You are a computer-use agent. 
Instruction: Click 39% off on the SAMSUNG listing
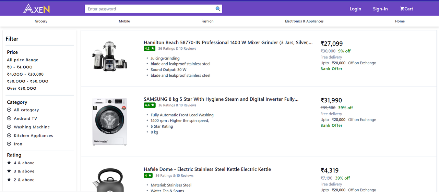pyautogui.click(x=346, y=108)
